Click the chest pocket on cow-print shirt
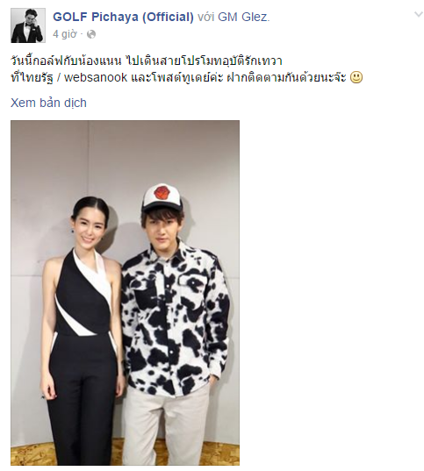The width and height of the screenshot is (424, 471). 193,286
